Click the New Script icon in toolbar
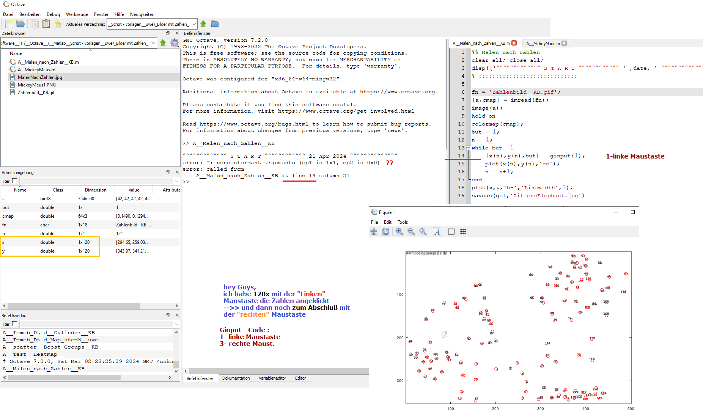The height and width of the screenshot is (413, 703). (x=9, y=24)
